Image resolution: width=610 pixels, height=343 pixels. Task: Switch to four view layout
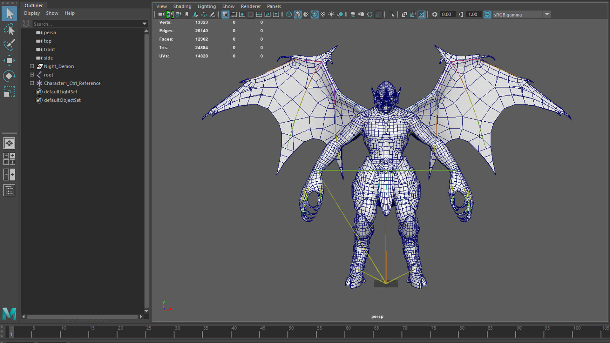point(9,159)
